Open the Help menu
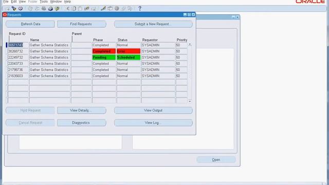Screen dimensions: 329x185 click(67, 2)
